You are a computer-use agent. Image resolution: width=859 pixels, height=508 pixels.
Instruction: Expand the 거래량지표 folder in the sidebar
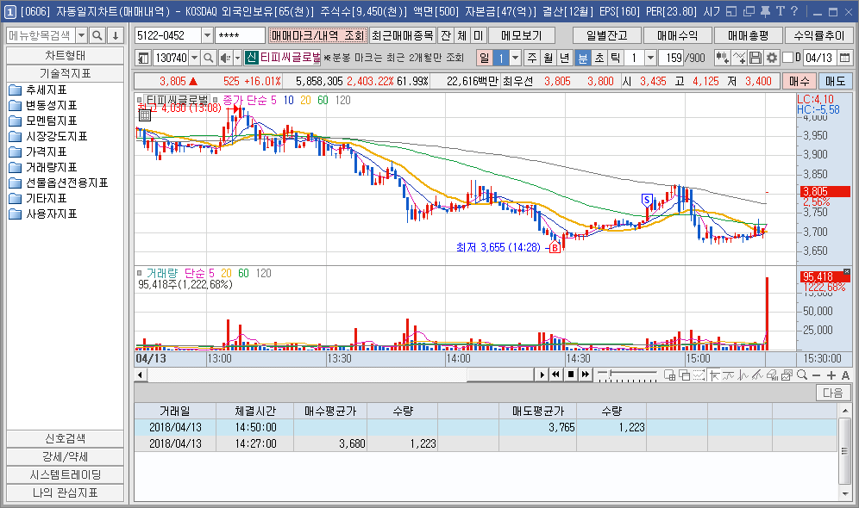point(53,167)
